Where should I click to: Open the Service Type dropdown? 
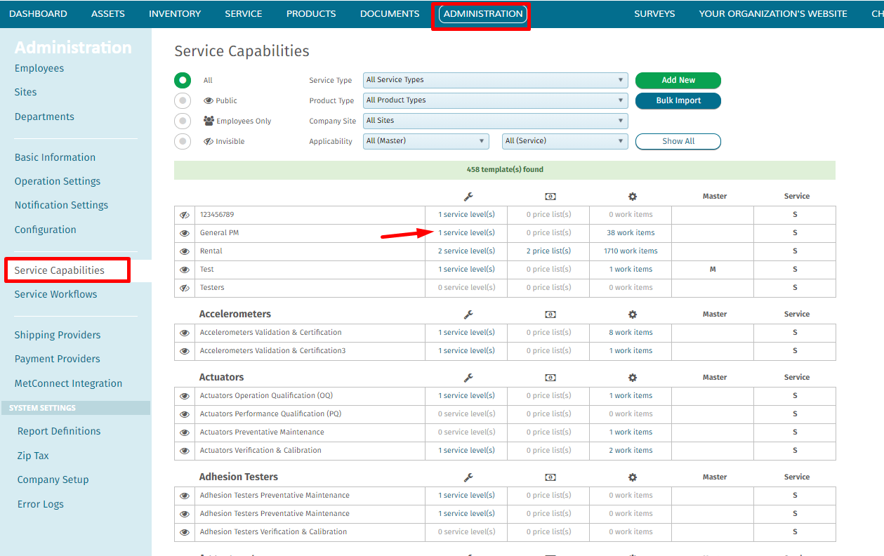point(496,80)
